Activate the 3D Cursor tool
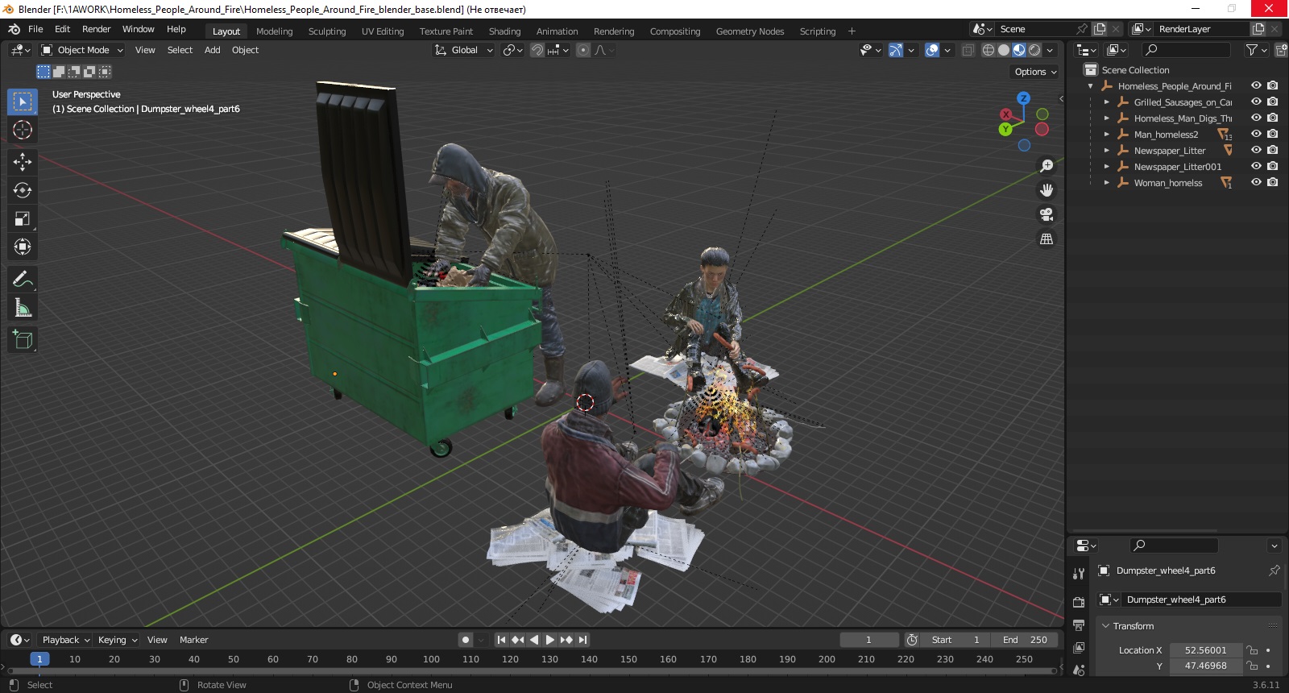The width and height of the screenshot is (1289, 693). [23, 130]
